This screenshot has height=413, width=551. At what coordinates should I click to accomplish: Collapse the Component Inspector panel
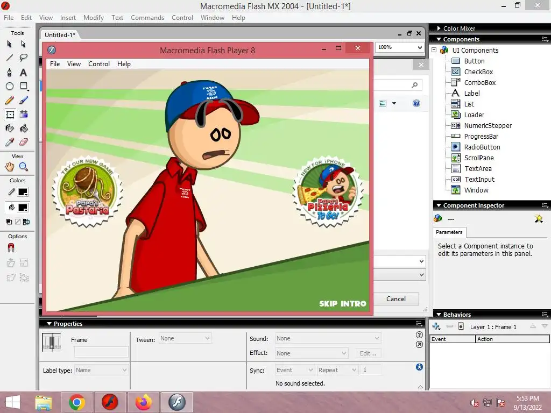point(439,205)
